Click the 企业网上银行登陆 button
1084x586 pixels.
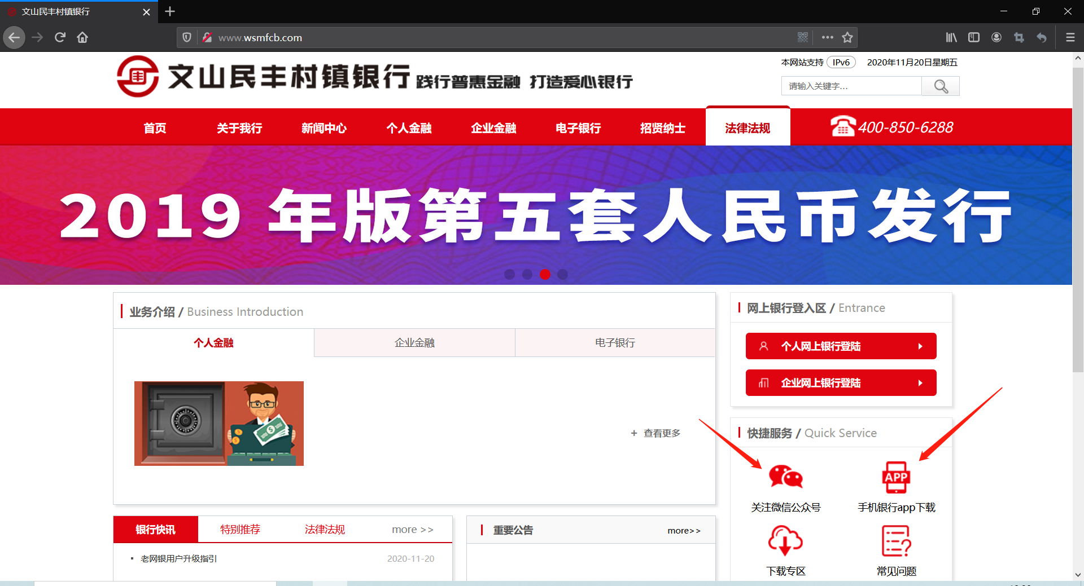click(841, 383)
